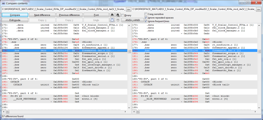Uncheck Ignore frequent lines
This screenshot has width=263, height=120.
point(146,21)
